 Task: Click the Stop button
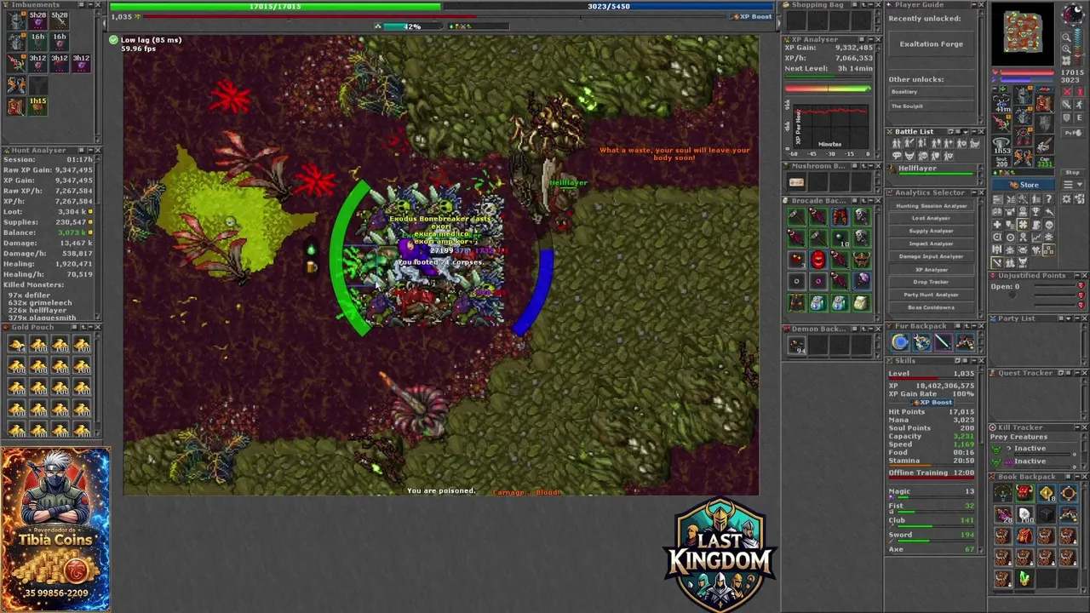[x=1073, y=172]
